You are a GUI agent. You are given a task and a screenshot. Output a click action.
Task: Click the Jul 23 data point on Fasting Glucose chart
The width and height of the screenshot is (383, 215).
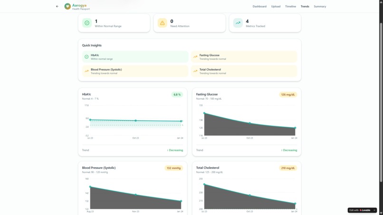point(204,113)
